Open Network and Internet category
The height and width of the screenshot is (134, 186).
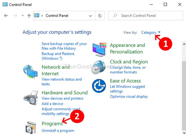[56, 70]
